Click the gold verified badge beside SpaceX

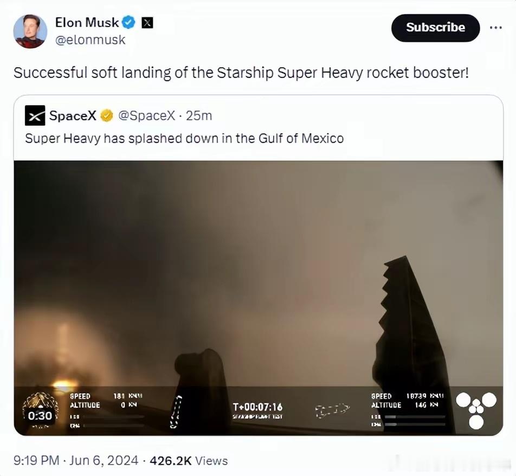(107, 115)
